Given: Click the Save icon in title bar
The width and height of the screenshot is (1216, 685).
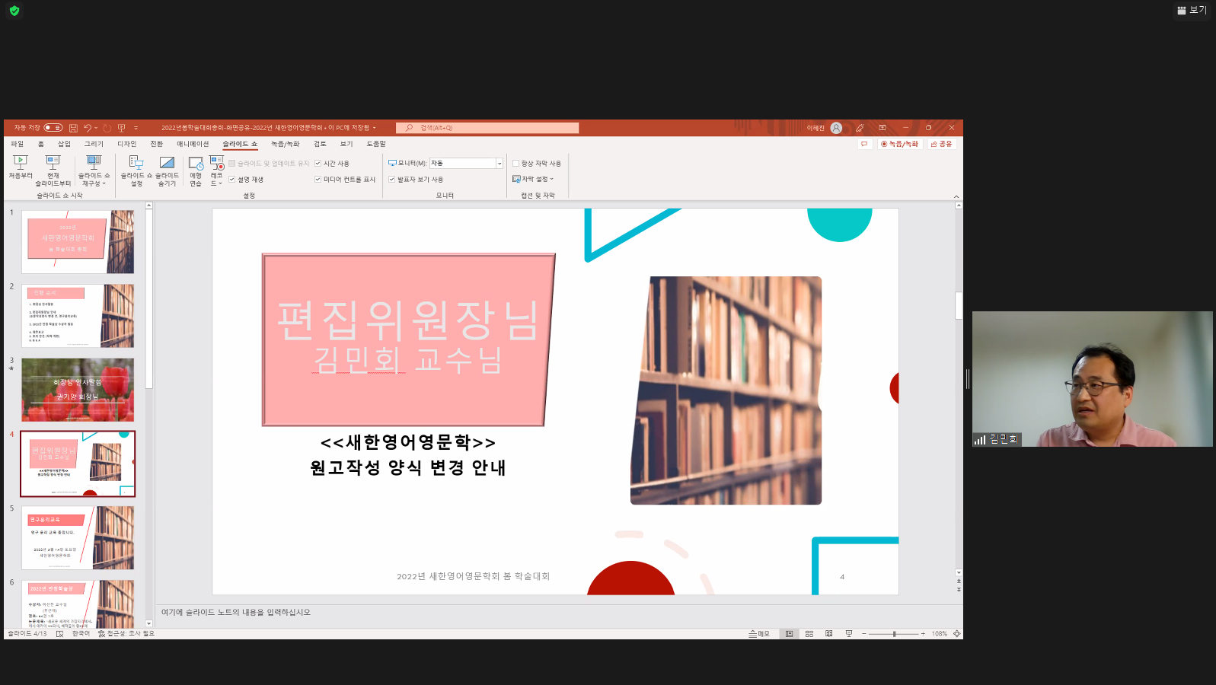Looking at the screenshot, I should click(x=73, y=128).
